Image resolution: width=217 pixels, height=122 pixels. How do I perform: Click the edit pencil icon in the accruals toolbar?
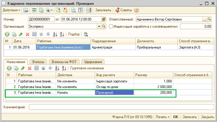pos(23,68)
